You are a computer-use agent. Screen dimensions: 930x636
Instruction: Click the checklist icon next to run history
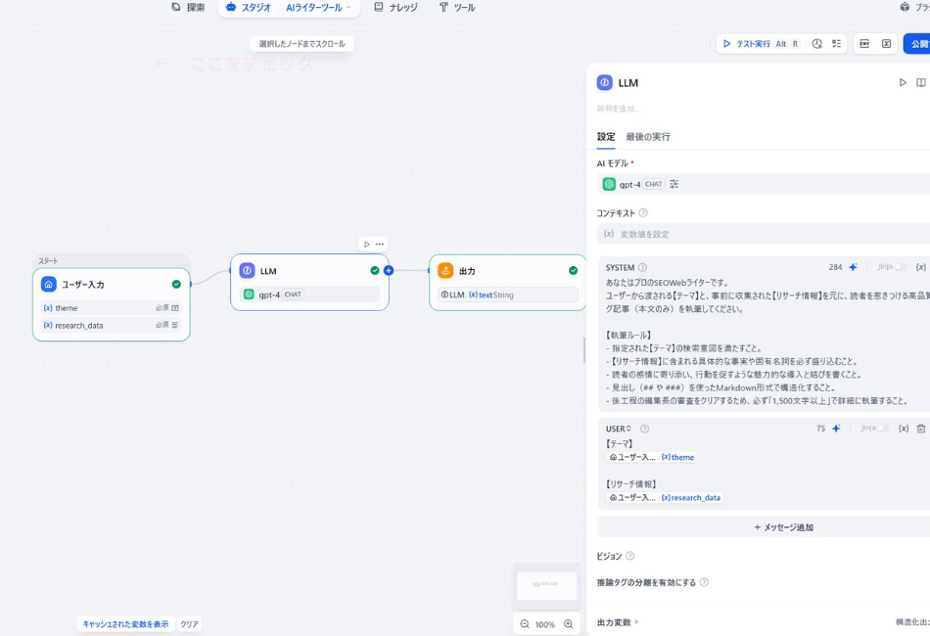pyautogui.click(x=837, y=44)
